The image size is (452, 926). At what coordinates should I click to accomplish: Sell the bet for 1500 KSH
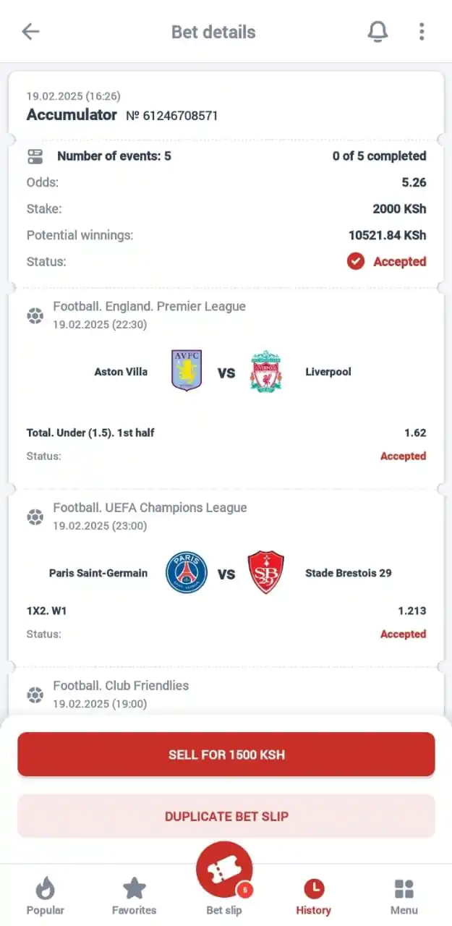(226, 755)
